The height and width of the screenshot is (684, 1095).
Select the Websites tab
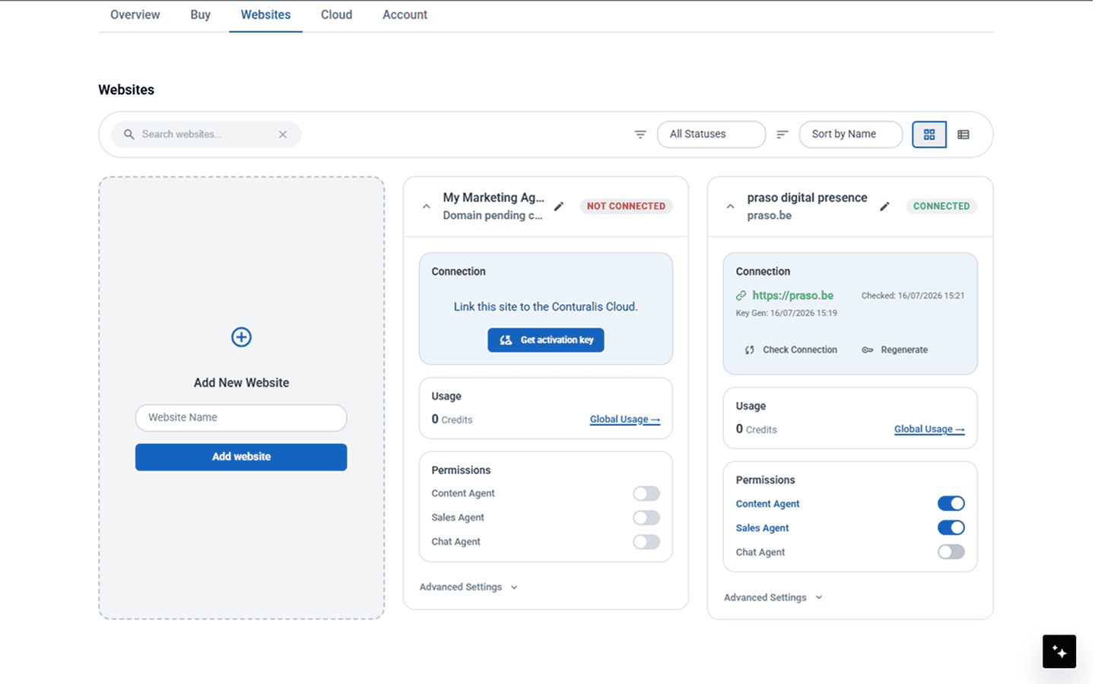click(x=265, y=14)
